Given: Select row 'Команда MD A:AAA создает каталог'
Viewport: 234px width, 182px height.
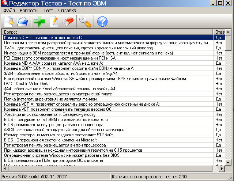Looking at the screenshot, I should (113, 63).
